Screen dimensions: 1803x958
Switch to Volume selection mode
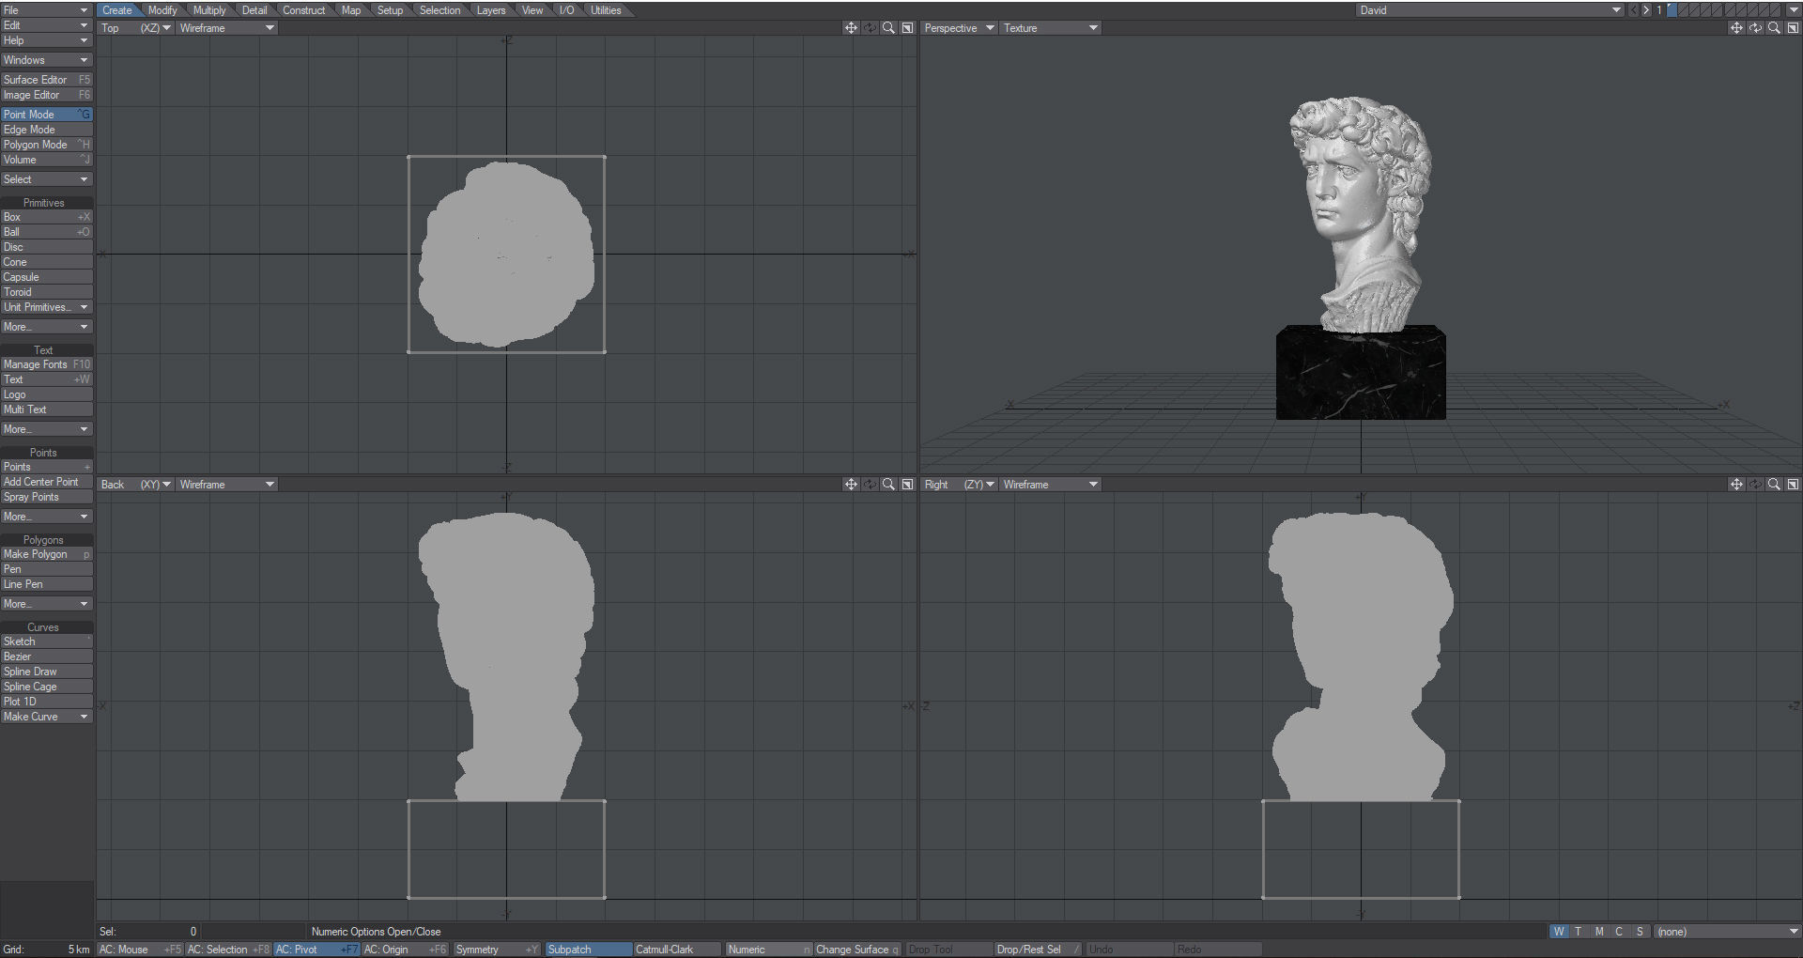coord(46,160)
